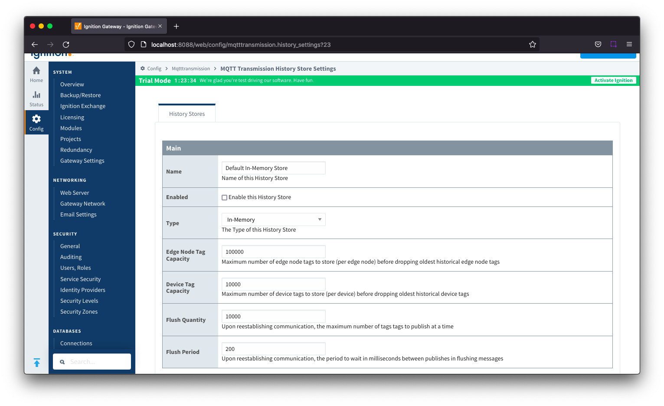Enable this History Store checkbox

tap(225, 197)
